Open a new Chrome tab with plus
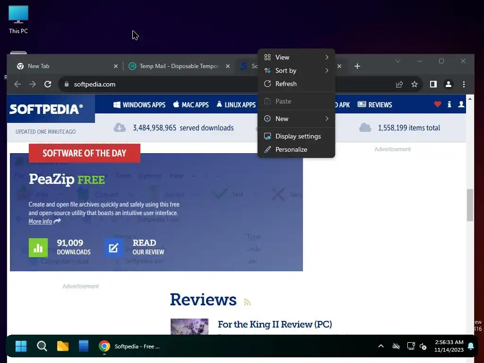Viewport: 484px width, 363px height. (x=357, y=66)
